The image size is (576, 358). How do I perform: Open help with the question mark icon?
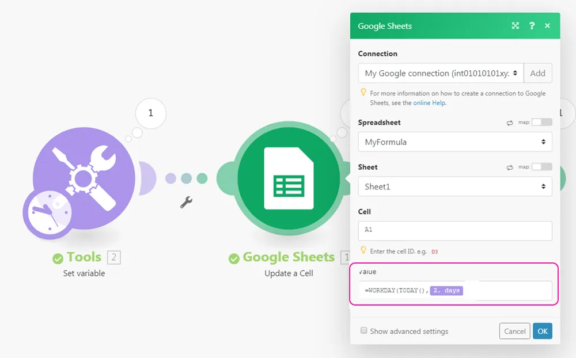pyautogui.click(x=532, y=26)
